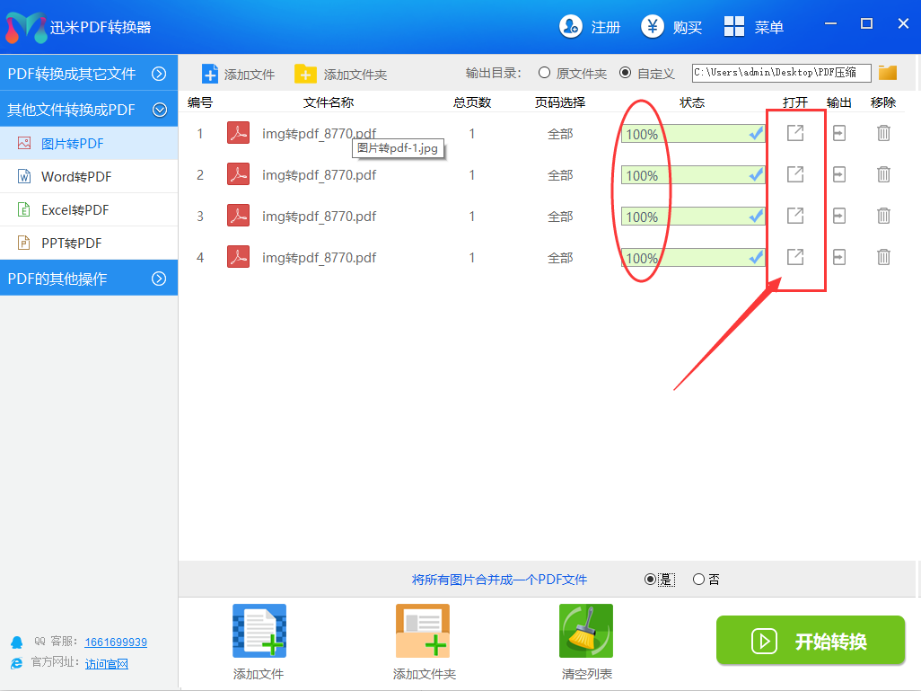Viewport: 921px width, 691px height.
Task: Choose 原文件夹 as output directory
Action: click(x=546, y=73)
